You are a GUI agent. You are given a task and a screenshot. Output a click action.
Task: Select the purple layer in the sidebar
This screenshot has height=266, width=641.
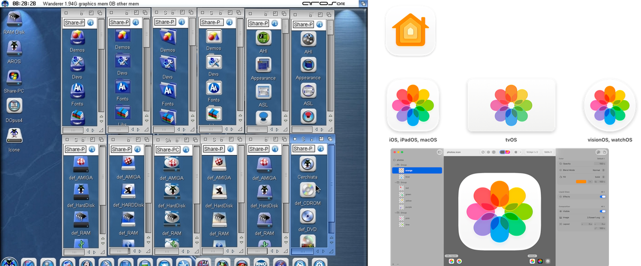(417, 206)
